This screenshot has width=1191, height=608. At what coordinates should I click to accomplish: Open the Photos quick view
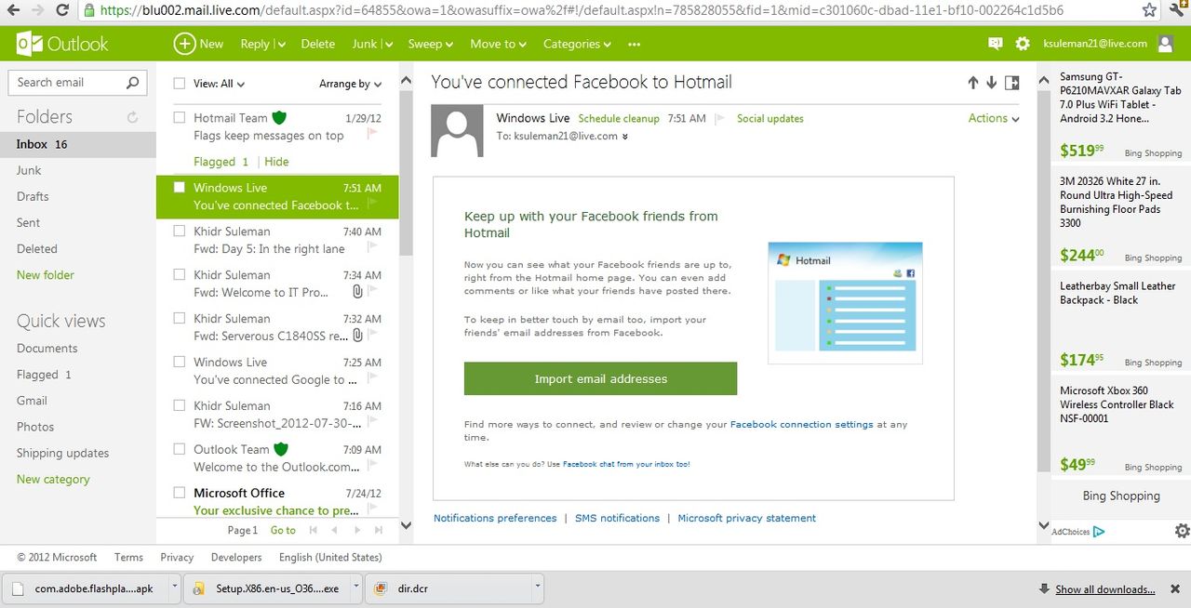point(35,427)
